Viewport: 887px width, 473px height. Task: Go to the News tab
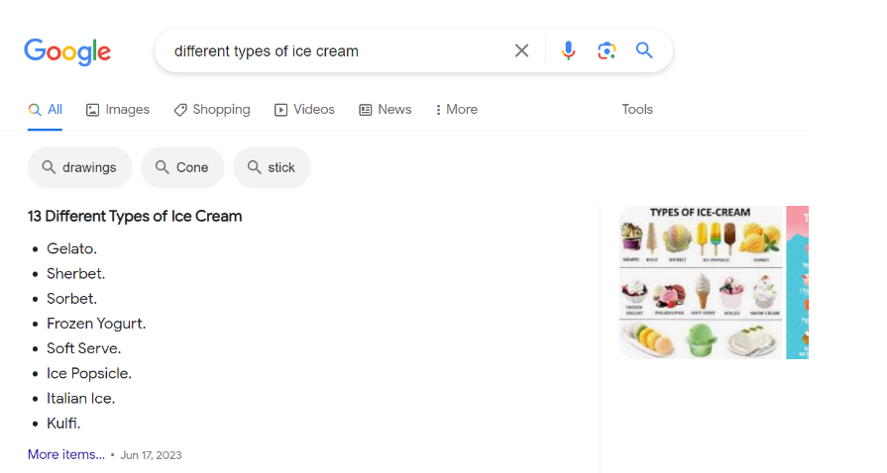[x=385, y=110]
